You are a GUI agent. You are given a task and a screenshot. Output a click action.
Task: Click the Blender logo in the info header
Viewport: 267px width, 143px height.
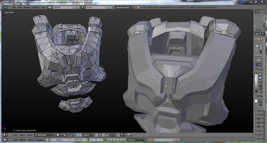138,7
